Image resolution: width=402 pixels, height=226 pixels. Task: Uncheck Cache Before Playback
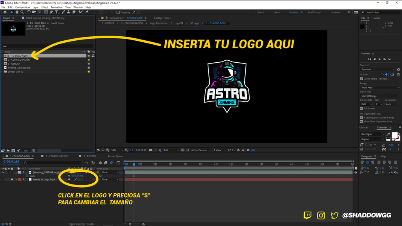click(x=361, y=79)
